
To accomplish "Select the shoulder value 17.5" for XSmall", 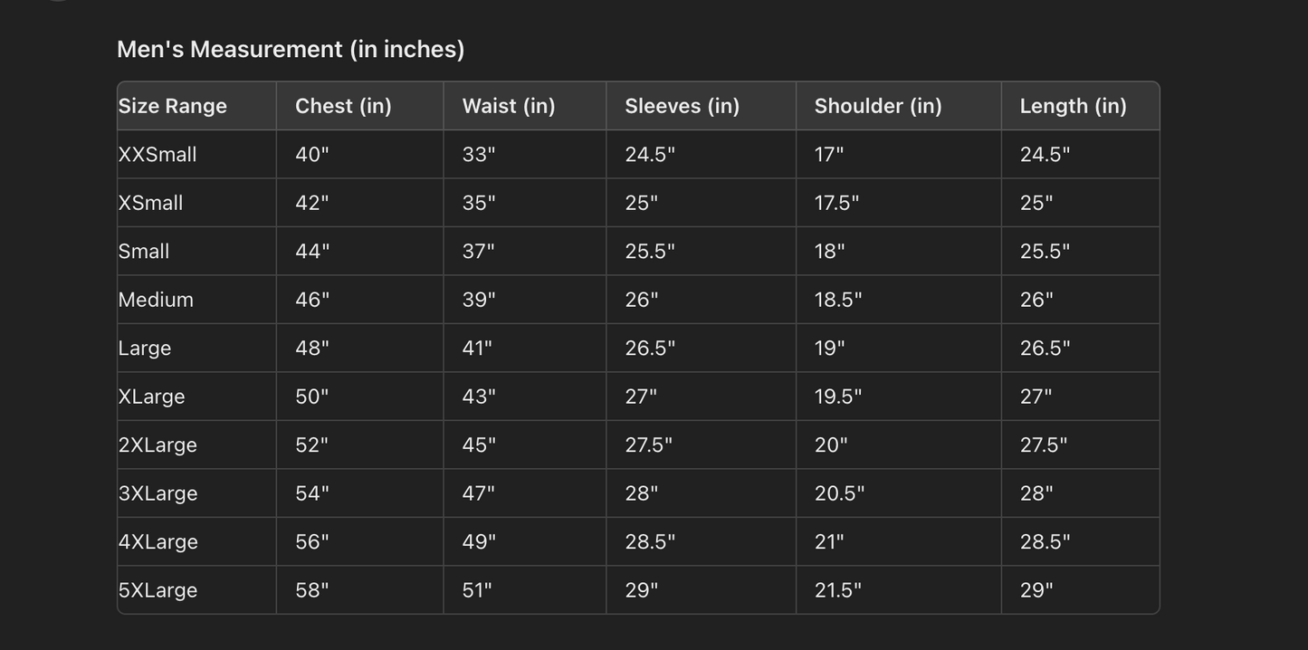I will (836, 203).
